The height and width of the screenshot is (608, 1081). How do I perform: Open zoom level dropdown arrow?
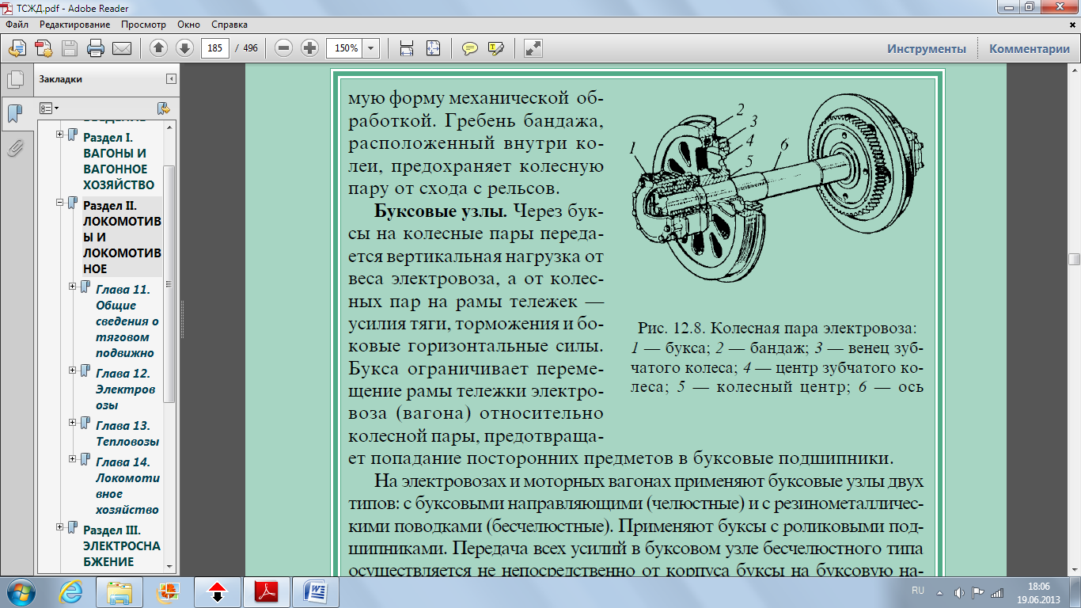(371, 48)
